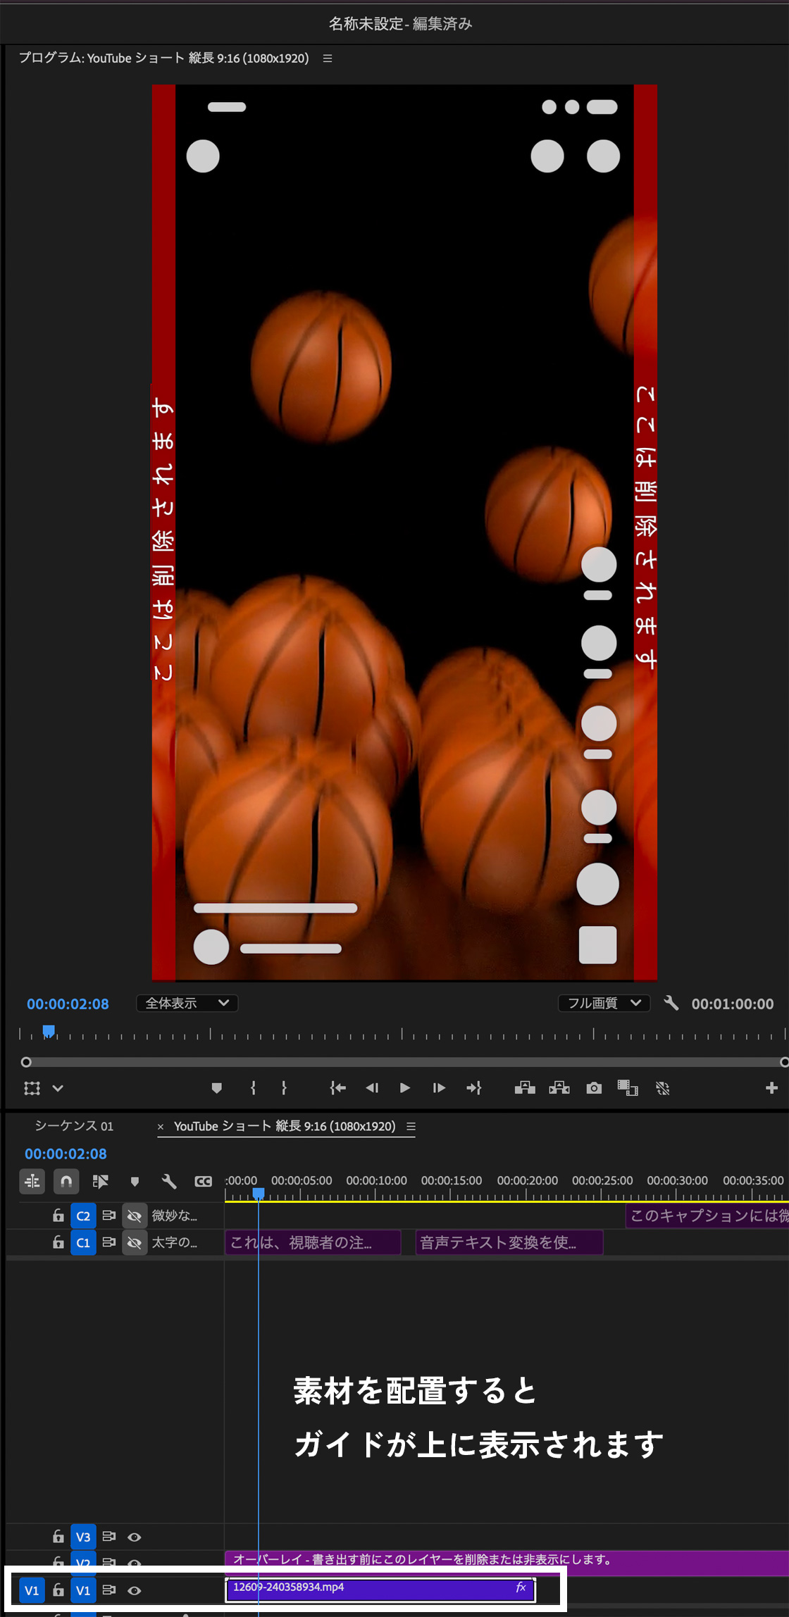Open the フル画質 playback resolution dropdown

pos(604,1003)
